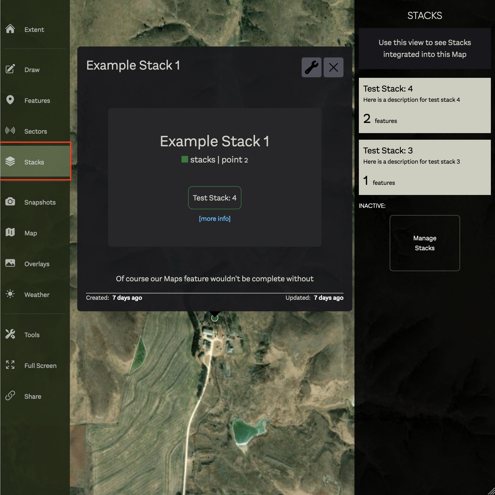
Task: Edit Example Stack 1 using the wrench icon
Action: click(x=312, y=67)
